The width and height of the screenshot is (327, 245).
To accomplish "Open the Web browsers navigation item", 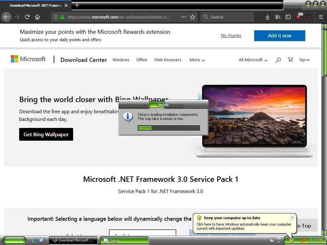I will [x=168, y=60].
